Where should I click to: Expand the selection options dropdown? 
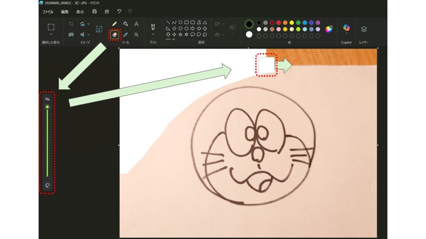pyautogui.click(x=51, y=34)
